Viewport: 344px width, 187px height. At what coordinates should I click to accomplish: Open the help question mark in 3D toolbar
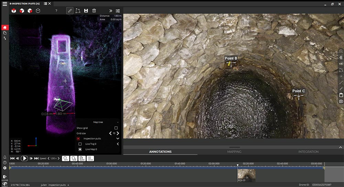point(56,11)
